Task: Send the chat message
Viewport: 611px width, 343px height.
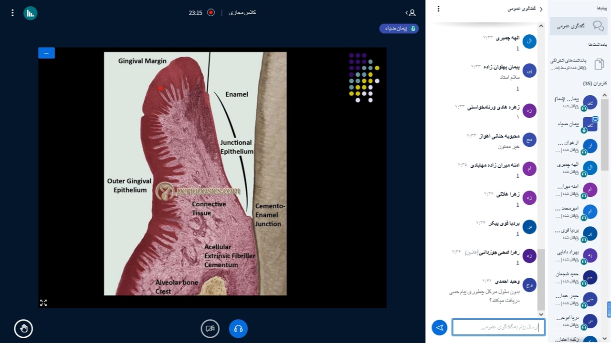Action: click(x=440, y=327)
